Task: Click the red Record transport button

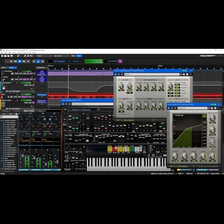Action: pos(7,61)
